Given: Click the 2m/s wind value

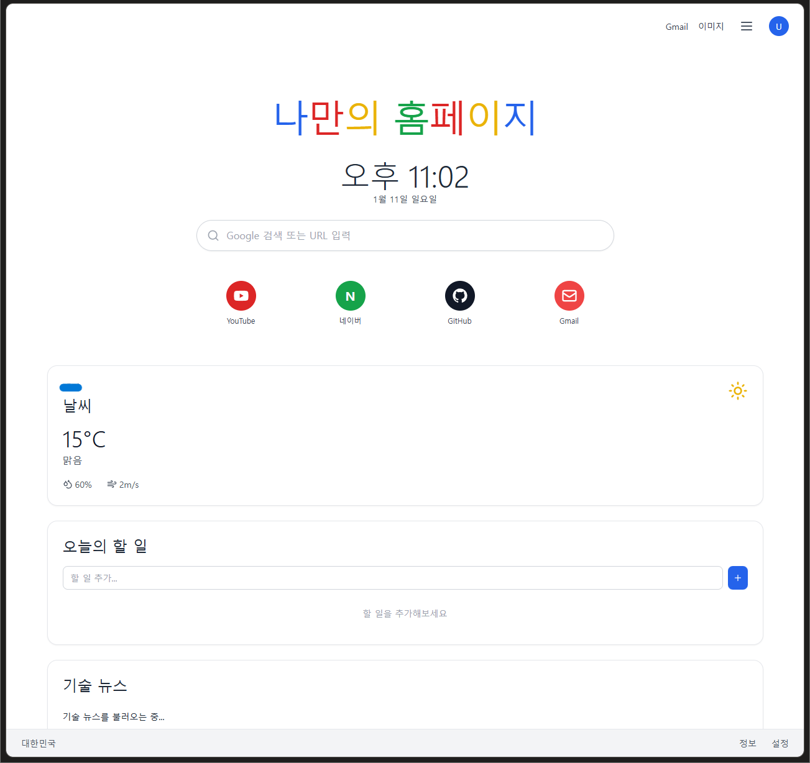Looking at the screenshot, I should click(129, 485).
